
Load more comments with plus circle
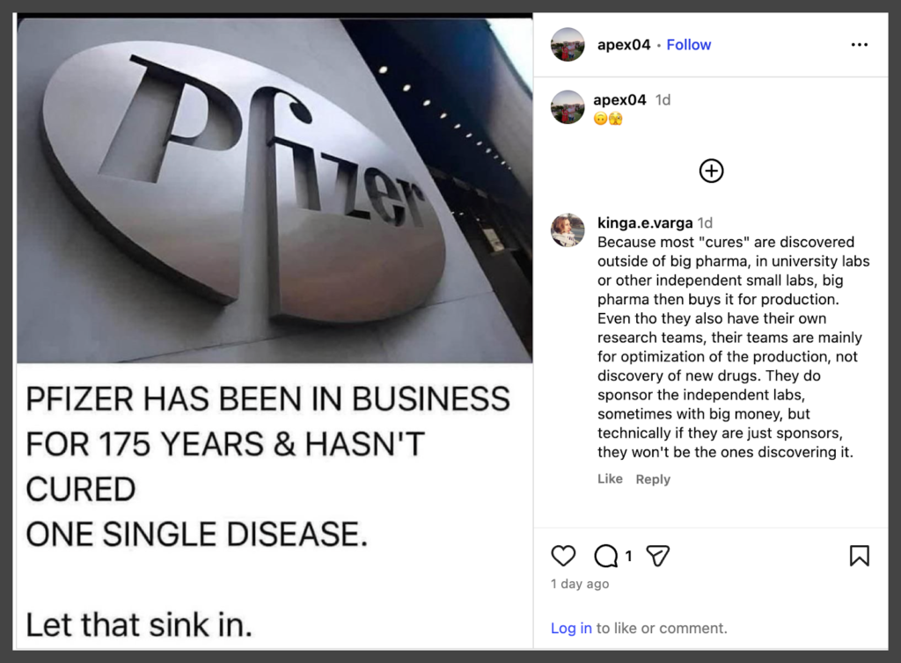point(711,171)
